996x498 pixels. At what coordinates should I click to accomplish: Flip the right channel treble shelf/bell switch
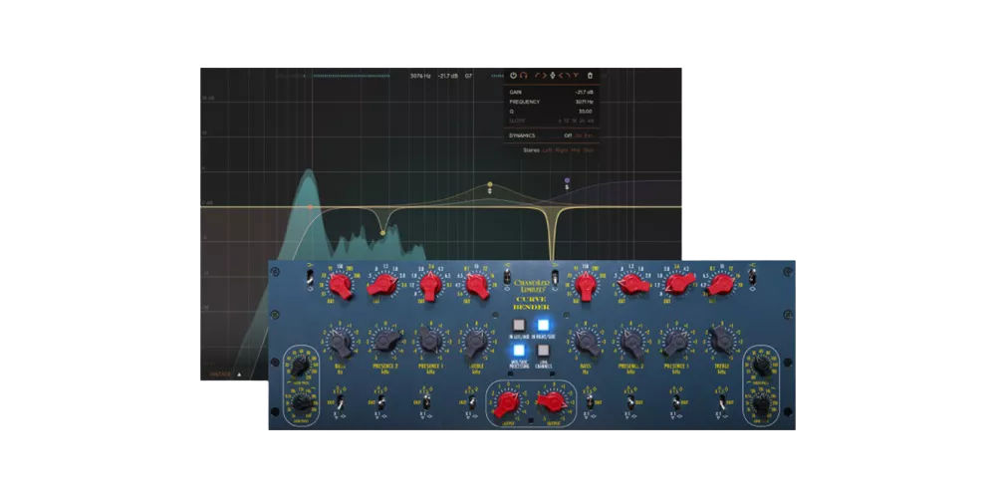(752, 276)
